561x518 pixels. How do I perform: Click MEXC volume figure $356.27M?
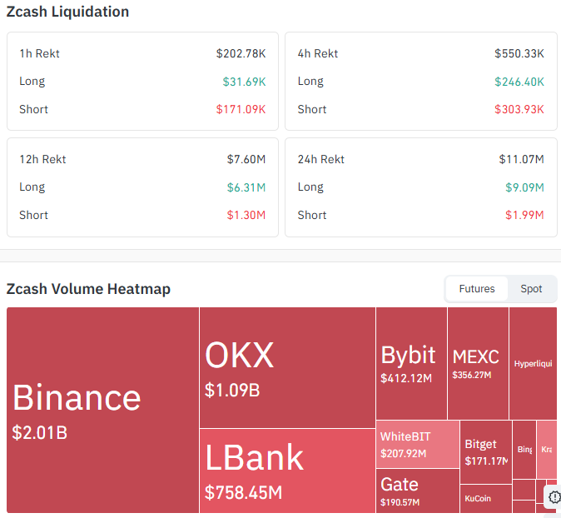click(x=472, y=375)
